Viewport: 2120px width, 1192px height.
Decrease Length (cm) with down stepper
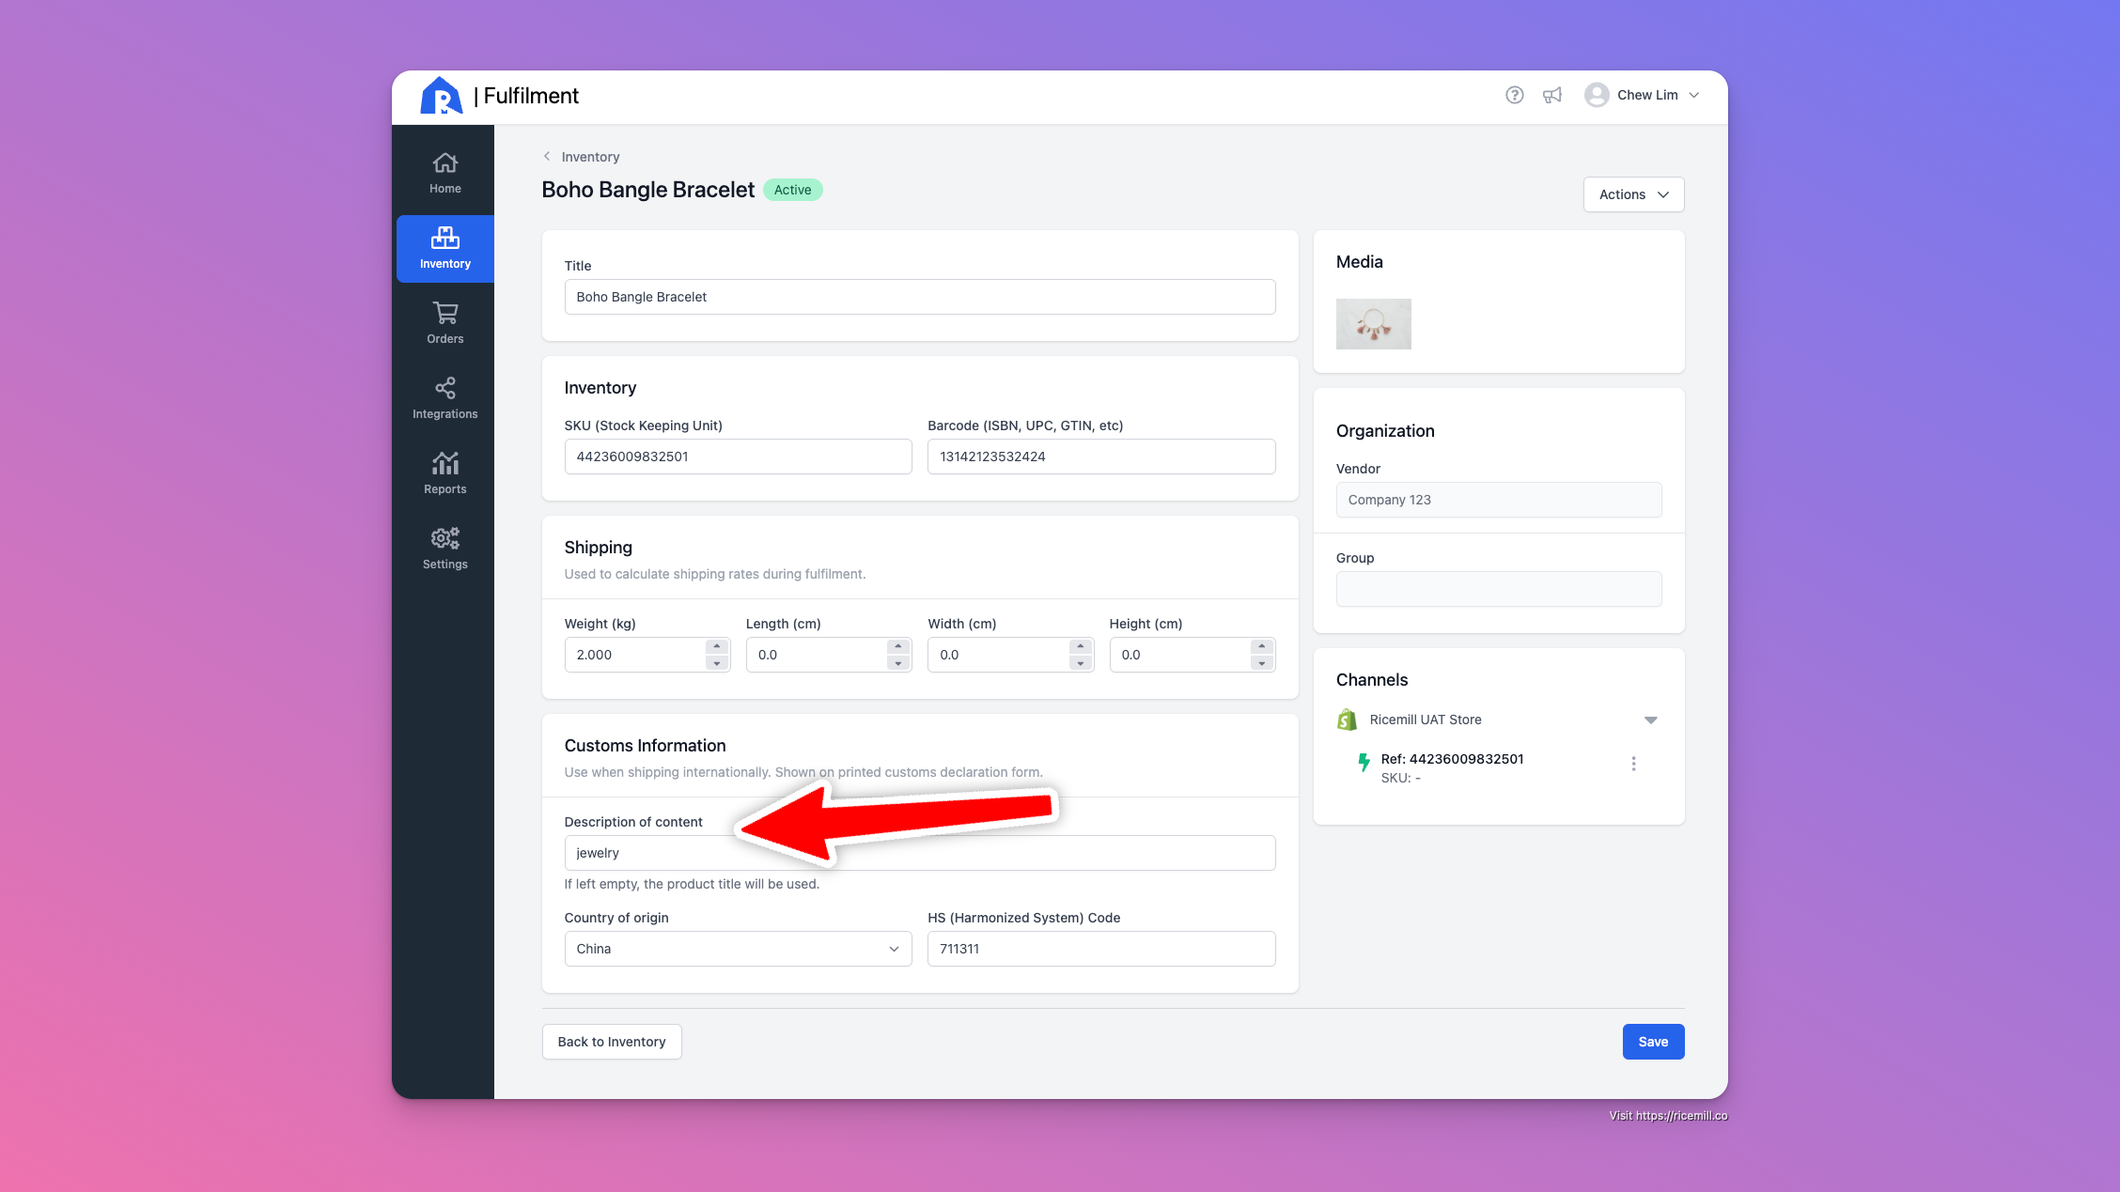click(898, 663)
